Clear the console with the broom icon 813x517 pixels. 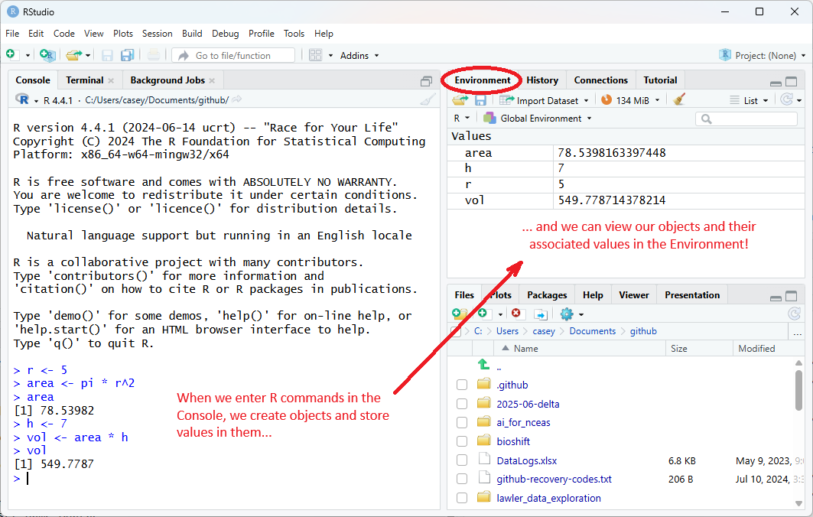coord(428,99)
